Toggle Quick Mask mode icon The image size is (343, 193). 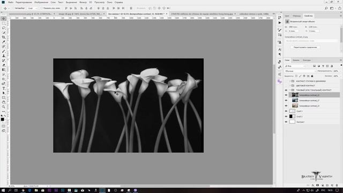point(4,126)
